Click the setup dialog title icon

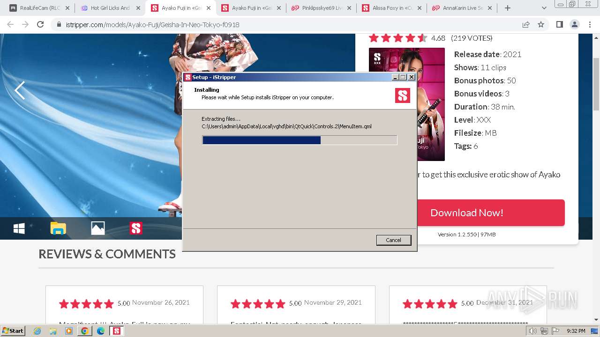(187, 77)
